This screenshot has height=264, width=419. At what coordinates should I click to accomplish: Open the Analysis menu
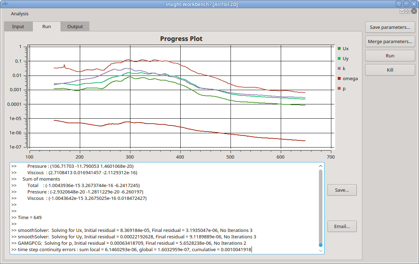pos(20,14)
